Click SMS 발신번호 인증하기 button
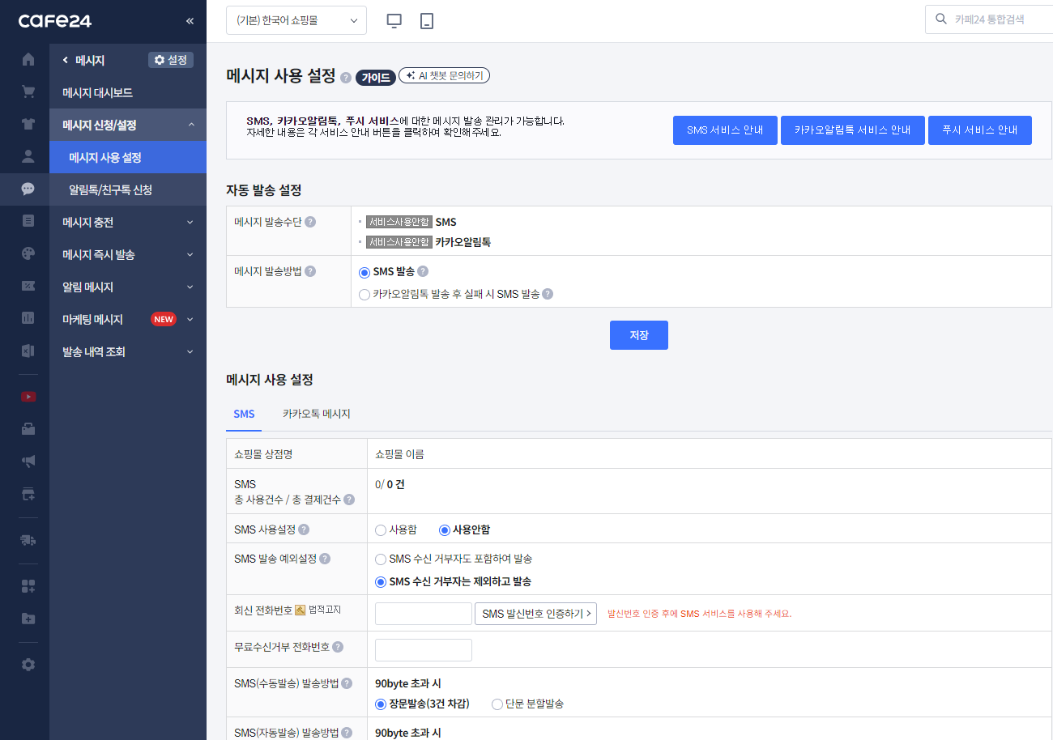The width and height of the screenshot is (1053, 740). tap(535, 614)
